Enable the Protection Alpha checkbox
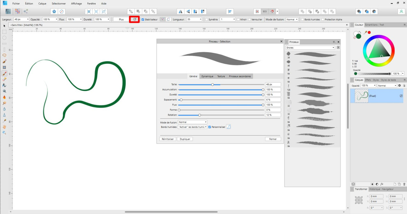The height and width of the screenshot is (214, 407). coord(323,19)
